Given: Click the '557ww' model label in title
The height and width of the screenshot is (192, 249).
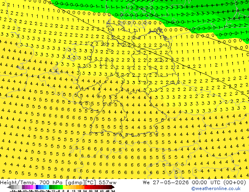Looking at the screenshot, I should click(108, 183).
